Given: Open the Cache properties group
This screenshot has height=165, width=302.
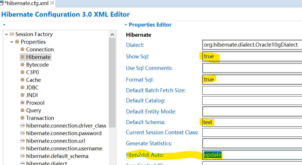Looking at the screenshot, I should 34,80.
